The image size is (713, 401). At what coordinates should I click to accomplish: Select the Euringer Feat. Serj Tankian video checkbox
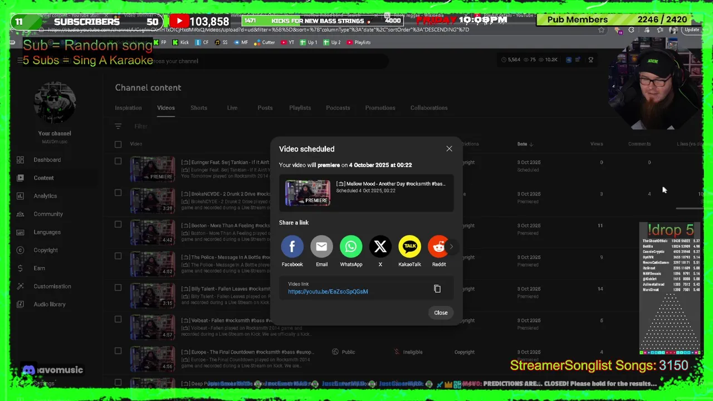pos(118,162)
